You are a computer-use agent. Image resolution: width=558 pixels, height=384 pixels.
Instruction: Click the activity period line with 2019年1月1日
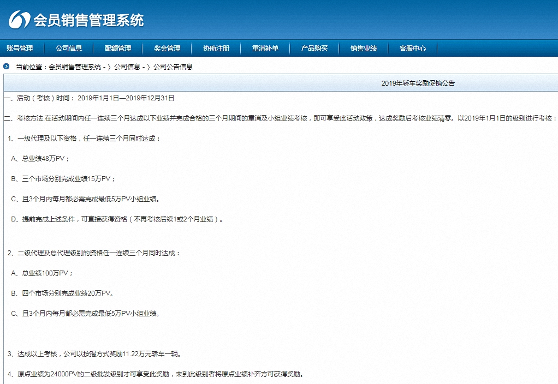(88, 98)
